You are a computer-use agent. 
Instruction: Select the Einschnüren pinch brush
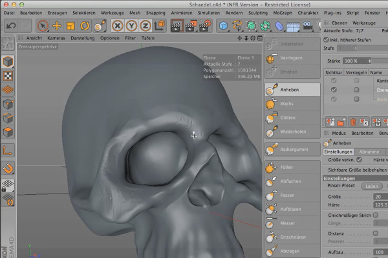point(292,237)
